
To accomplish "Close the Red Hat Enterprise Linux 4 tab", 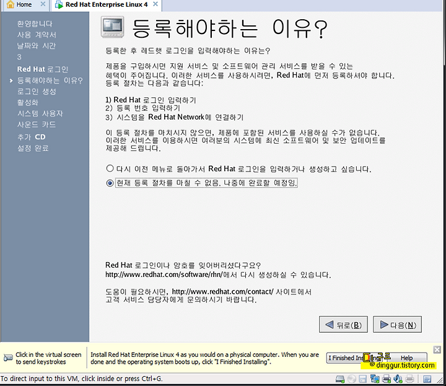I will [155, 4].
